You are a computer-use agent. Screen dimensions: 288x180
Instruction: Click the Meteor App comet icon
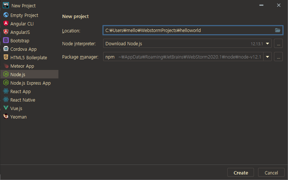[6, 66]
